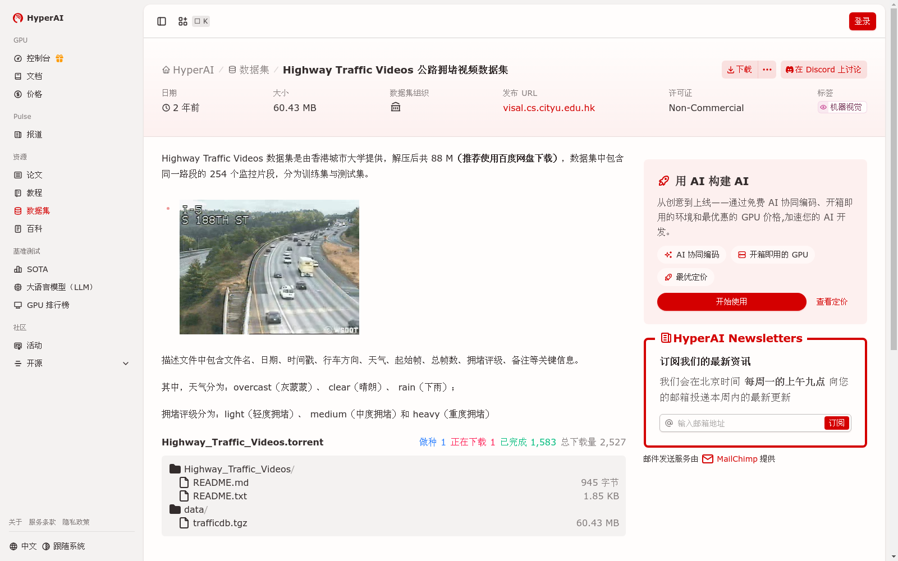Click the Highway_Traffic_Videos.torrent title
This screenshot has height=561, width=898.
(x=242, y=442)
